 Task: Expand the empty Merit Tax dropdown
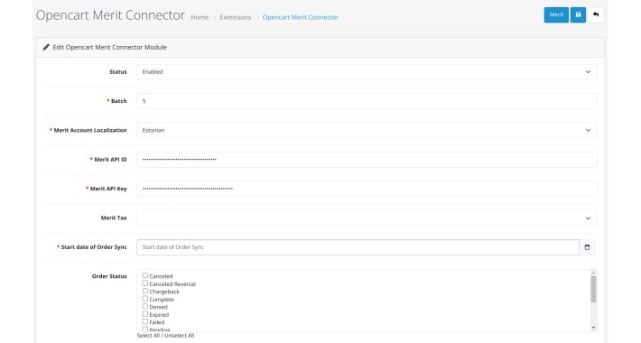(x=367, y=218)
